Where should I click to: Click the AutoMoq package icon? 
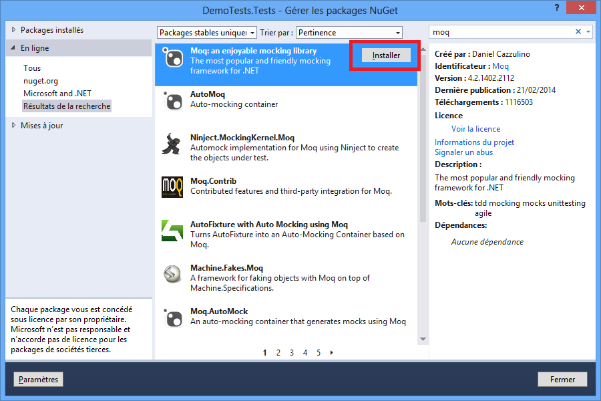(172, 101)
